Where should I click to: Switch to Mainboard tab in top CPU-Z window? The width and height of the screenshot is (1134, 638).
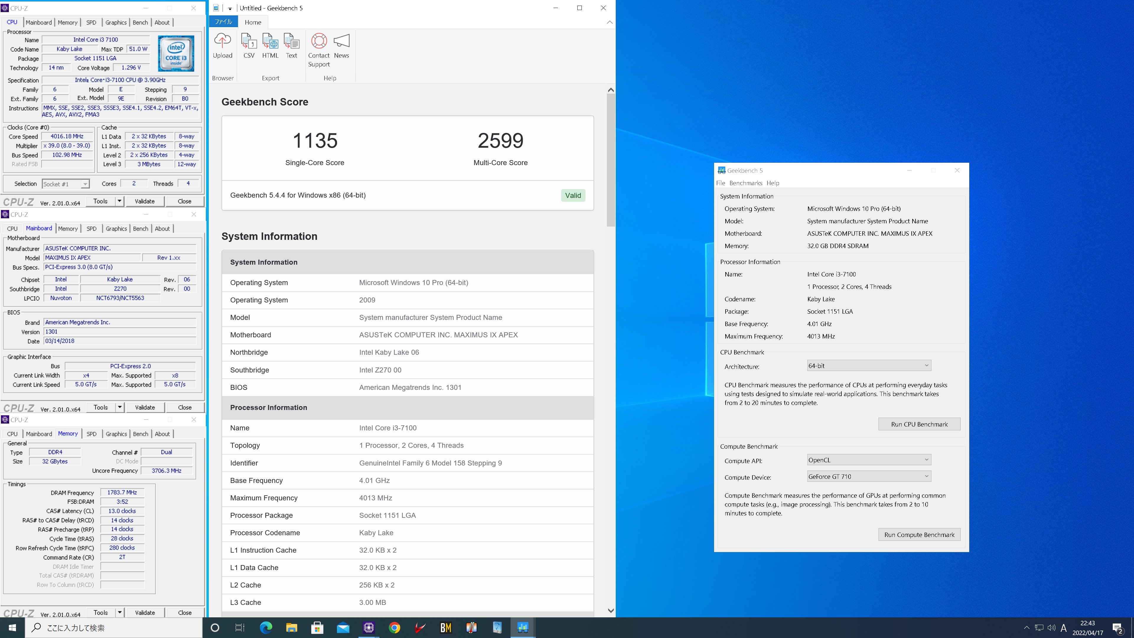pos(39,22)
